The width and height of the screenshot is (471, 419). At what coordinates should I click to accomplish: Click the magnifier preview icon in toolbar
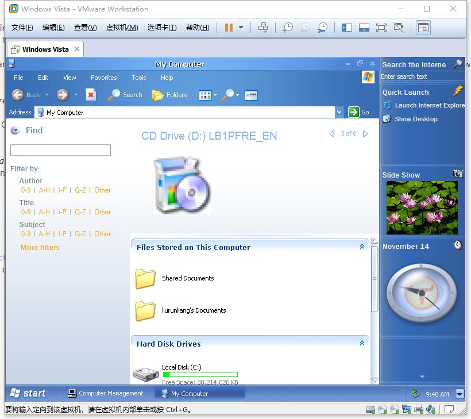(227, 95)
